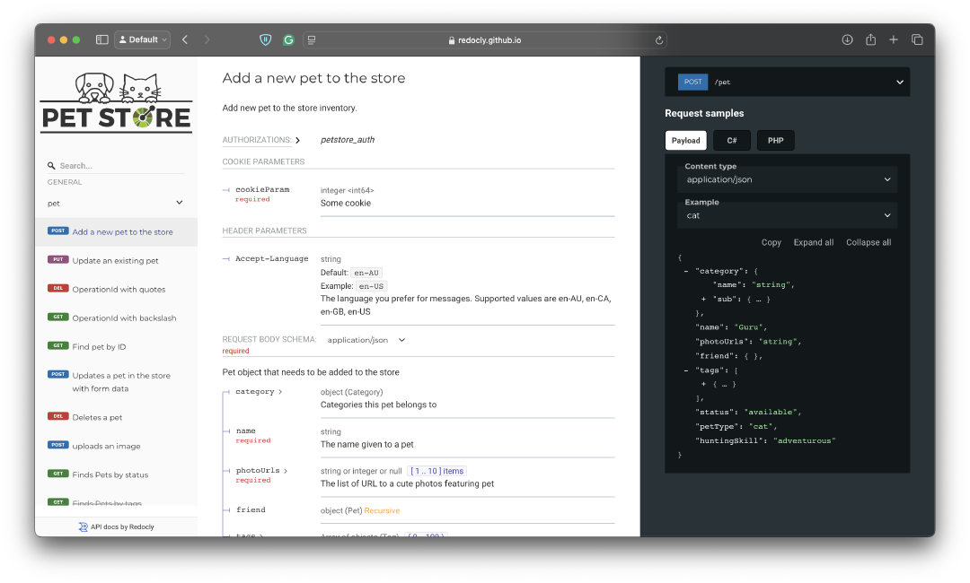Switch to the PHP sample tab
The height and width of the screenshot is (583, 970).
(776, 141)
